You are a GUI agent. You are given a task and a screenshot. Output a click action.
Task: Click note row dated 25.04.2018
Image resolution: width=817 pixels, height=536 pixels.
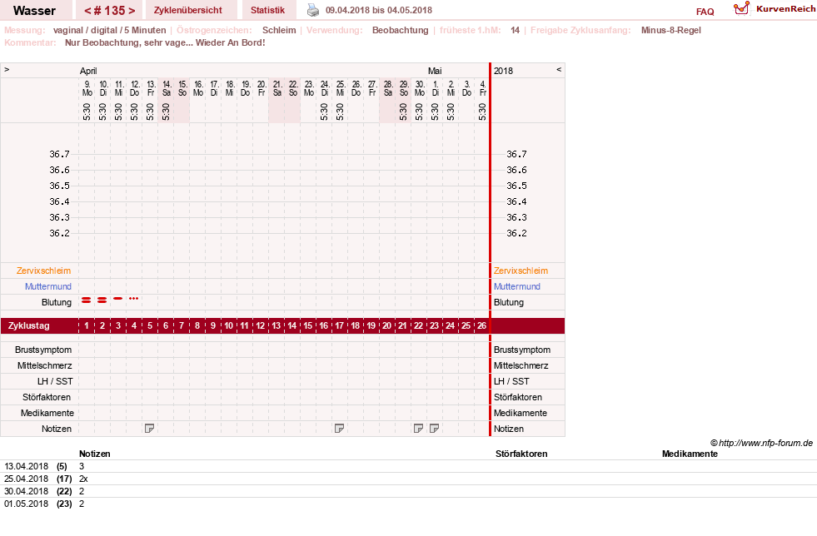pos(408,479)
